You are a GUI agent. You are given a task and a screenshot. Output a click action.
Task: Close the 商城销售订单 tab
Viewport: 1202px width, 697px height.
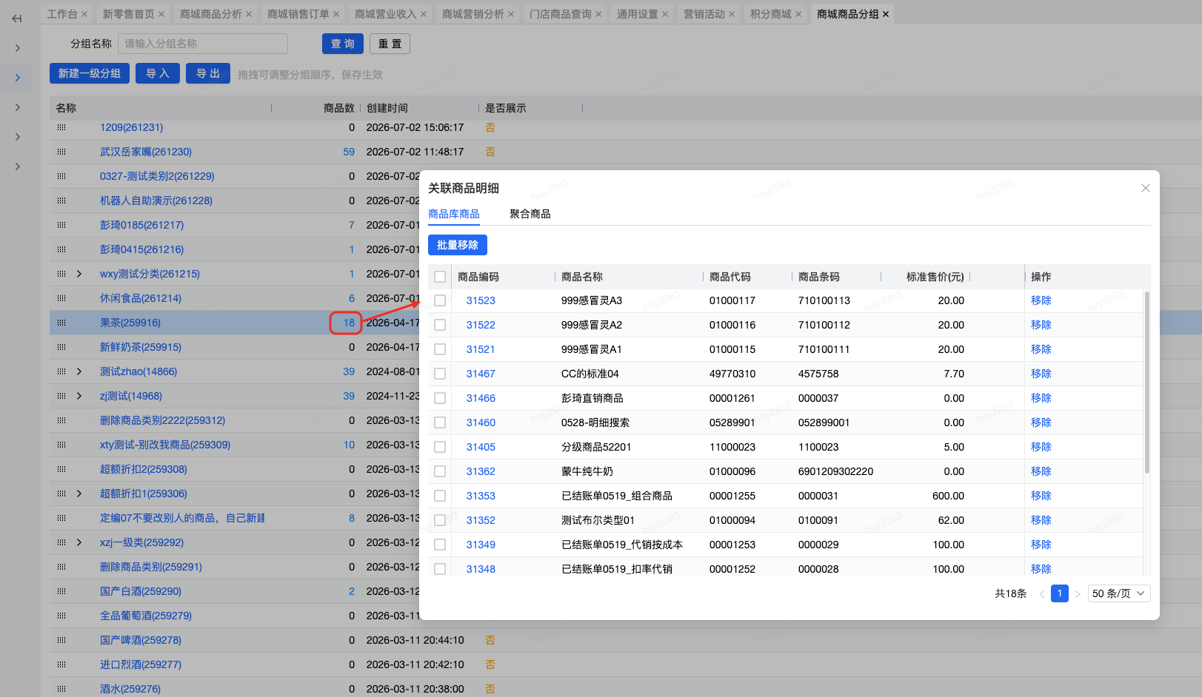[336, 14]
